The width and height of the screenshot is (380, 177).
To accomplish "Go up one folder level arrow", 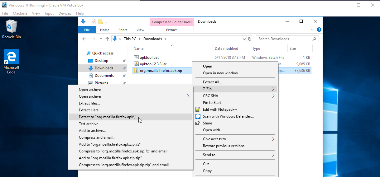I will click(x=107, y=39).
